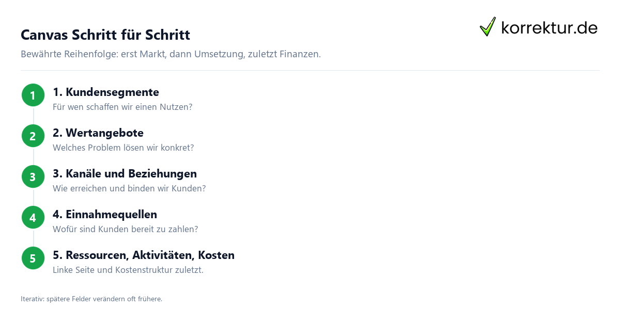
Task: Click the text Welches Problem lösen wir konkret?
Action: click(x=123, y=148)
